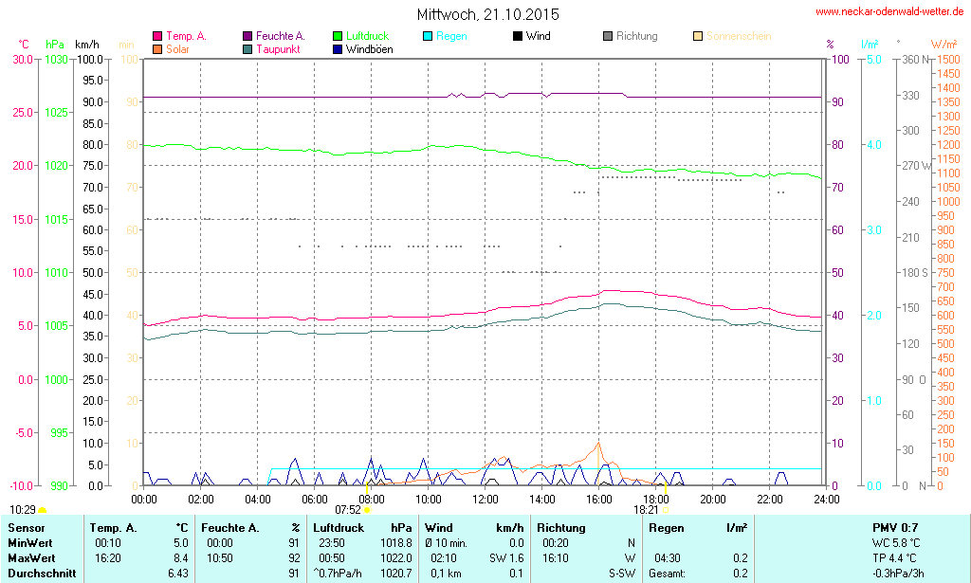Click the gray Richtung legend swatch
The image size is (971, 583).
click(608, 37)
